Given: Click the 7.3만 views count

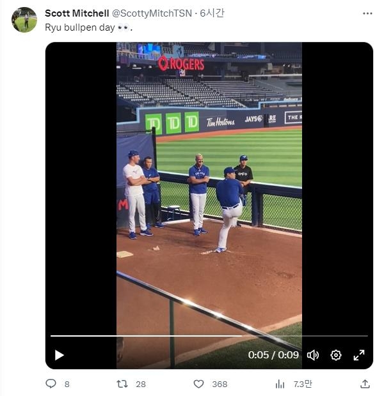Looking at the screenshot, I should click(303, 384).
